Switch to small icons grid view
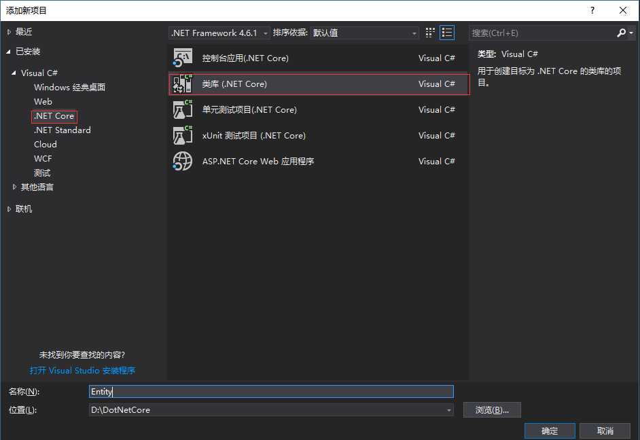This screenshot has width=640, height=440. (430, 33)
